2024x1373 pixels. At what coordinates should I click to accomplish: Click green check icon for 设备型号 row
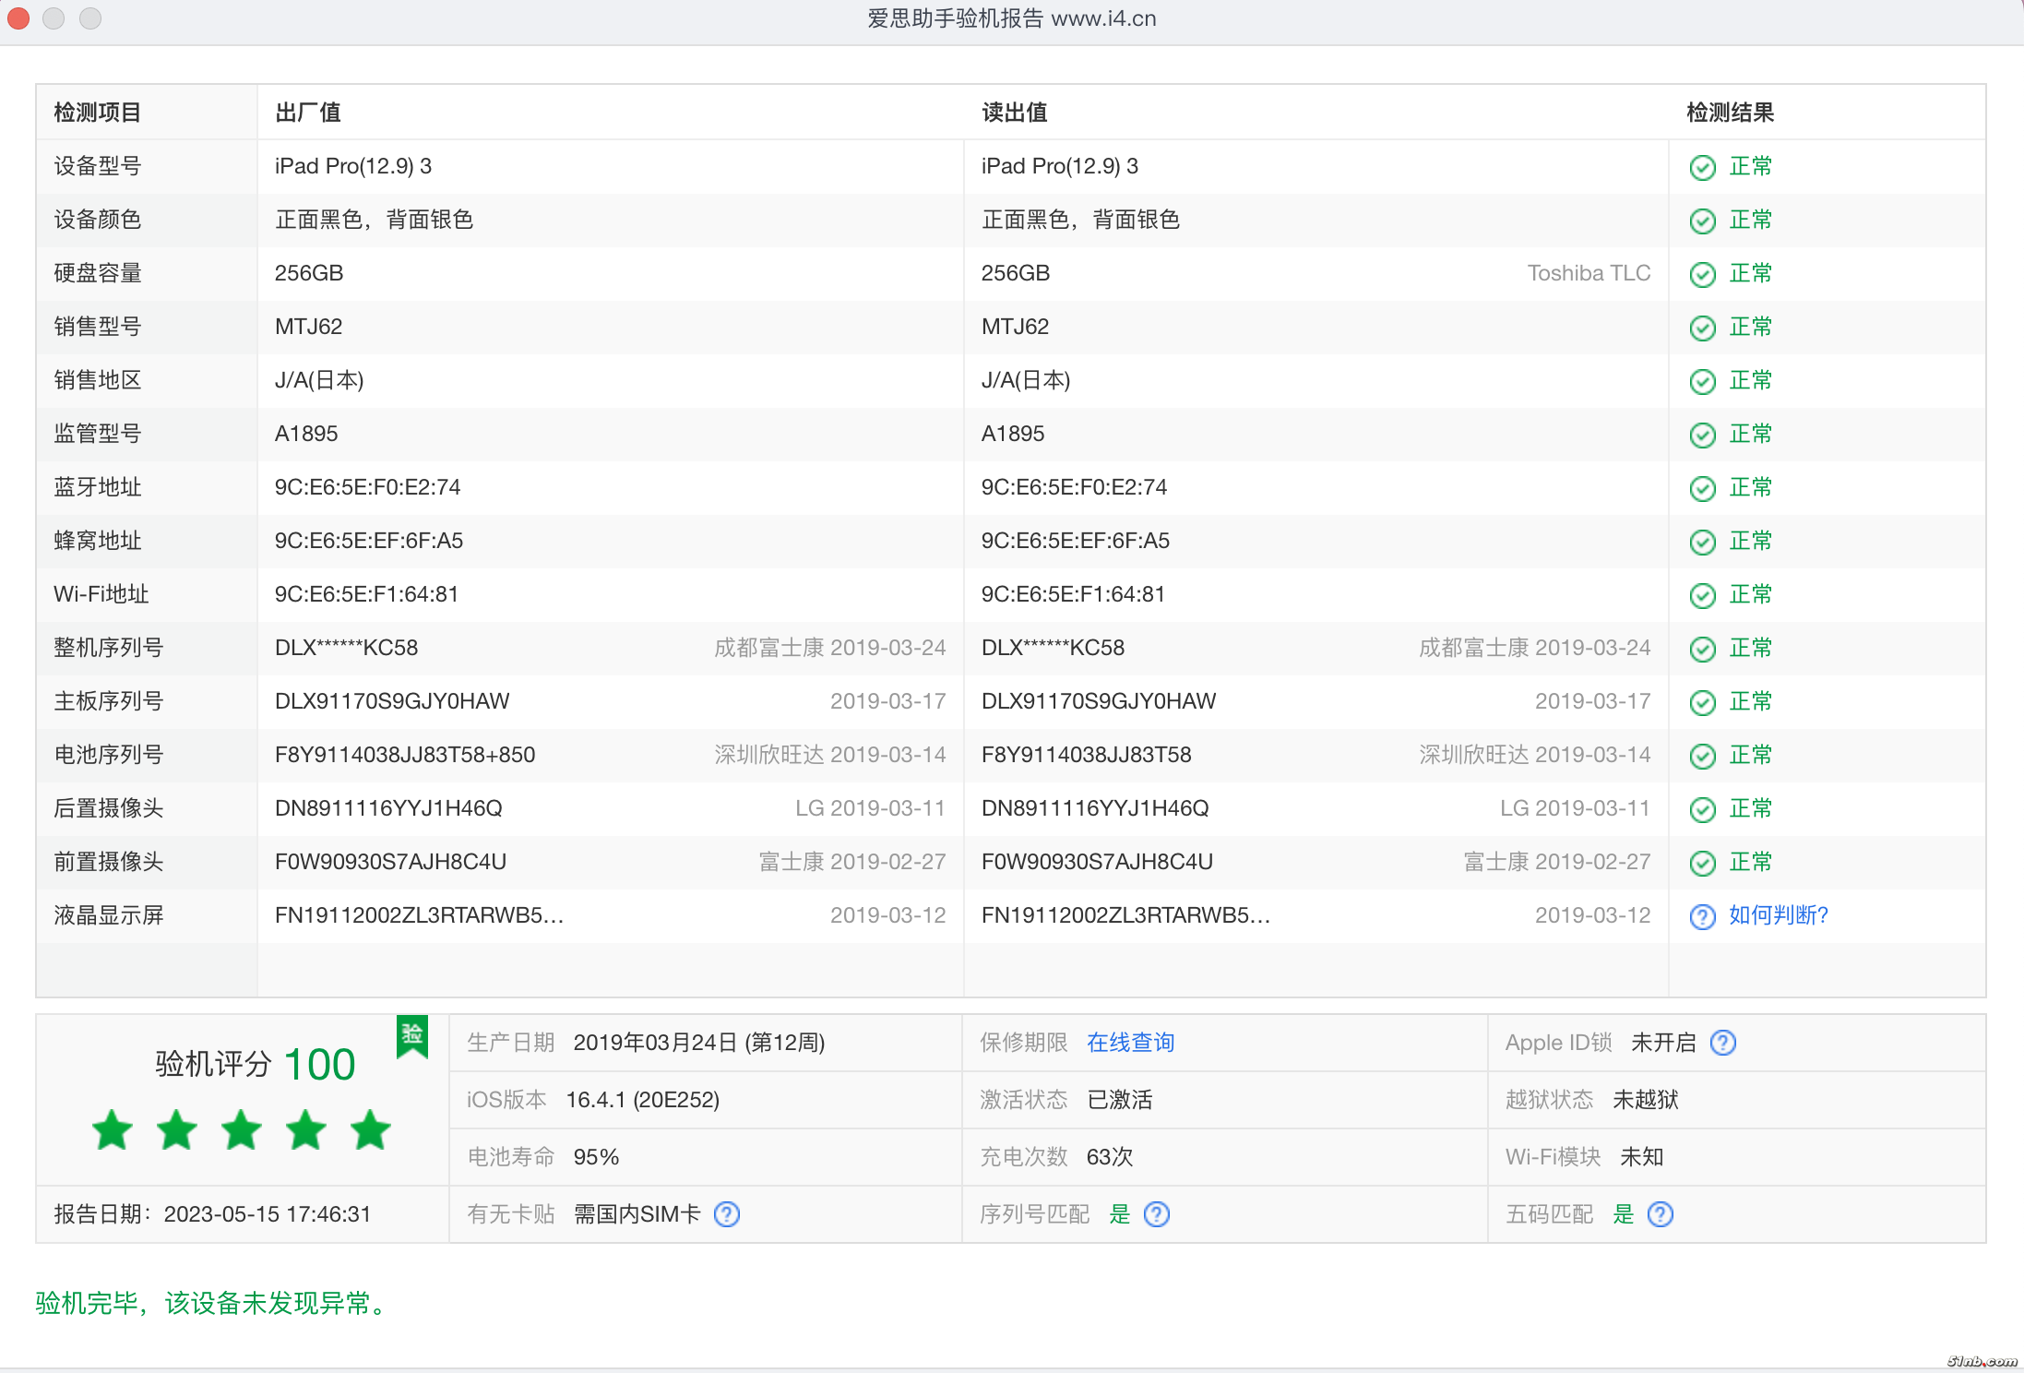[1702, 167]
